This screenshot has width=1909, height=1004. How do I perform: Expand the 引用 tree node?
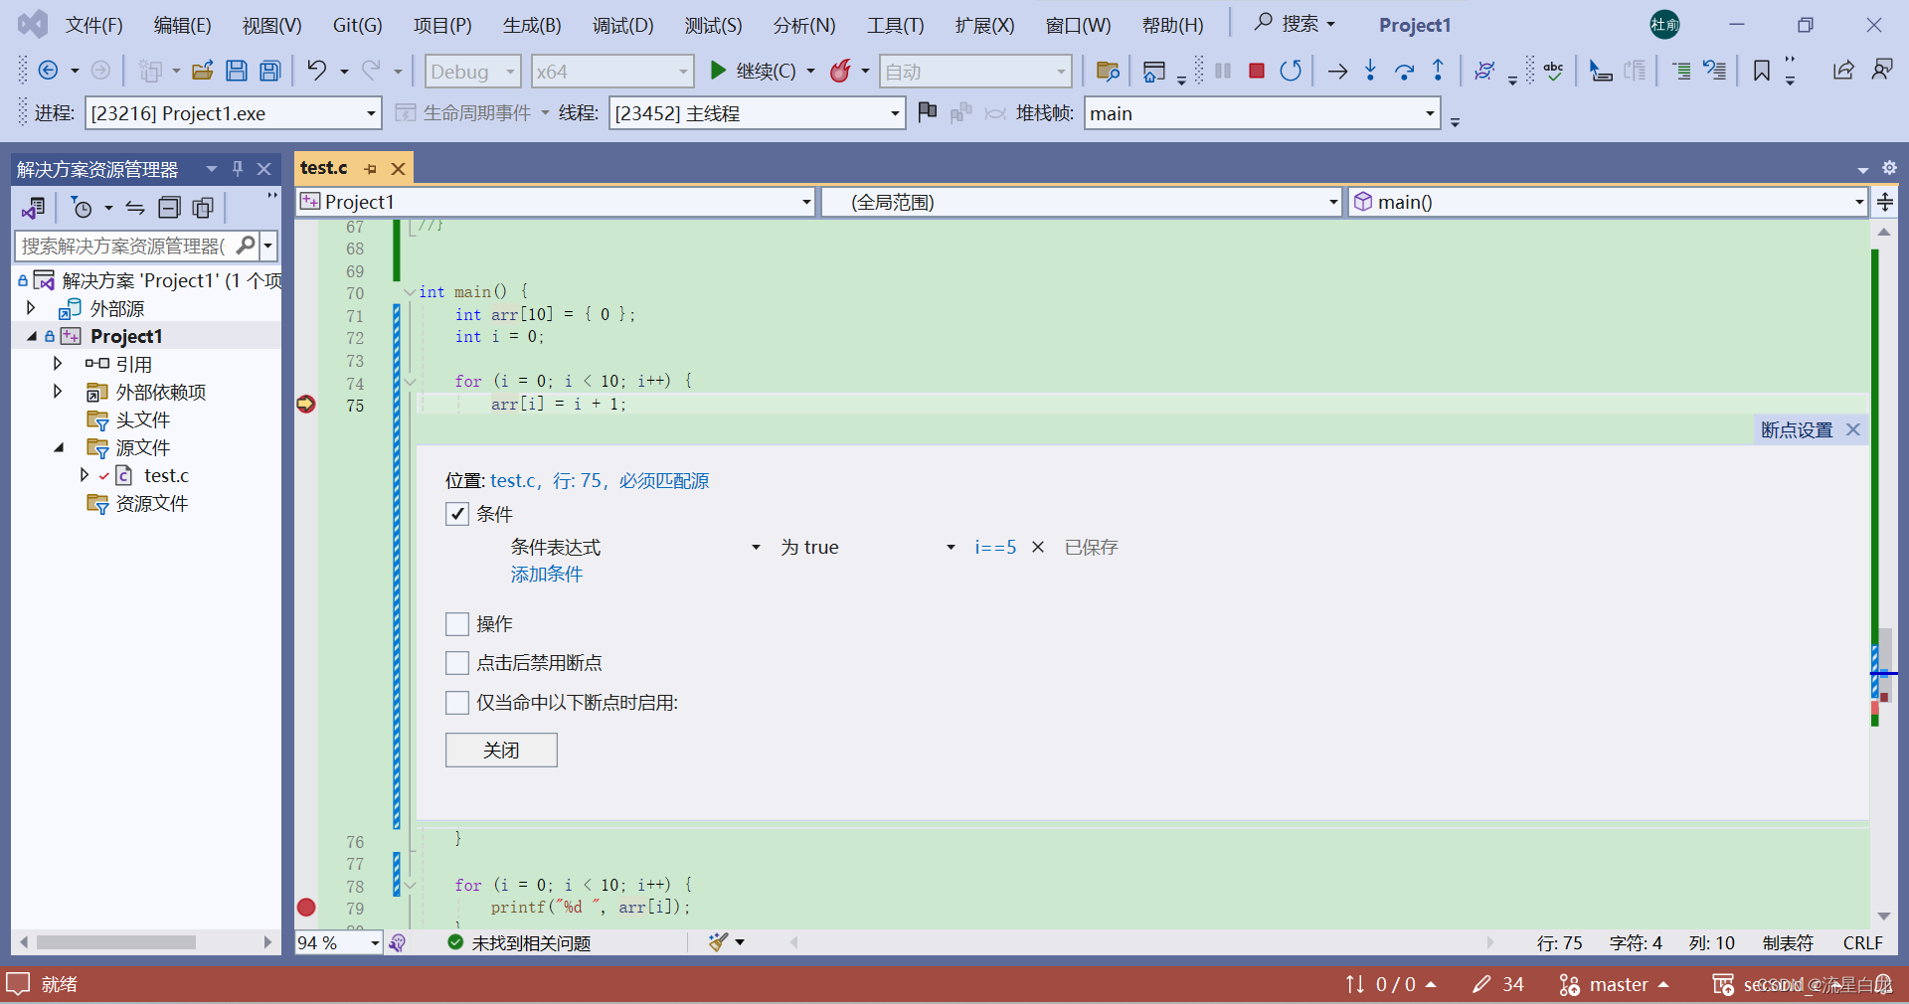click(x=58, y=364)
